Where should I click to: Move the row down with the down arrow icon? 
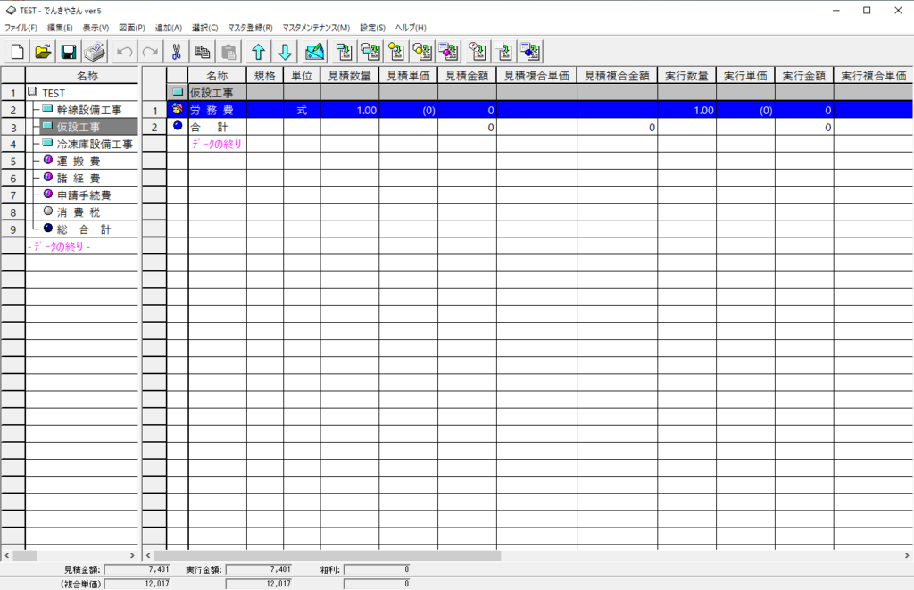point(285,52)
